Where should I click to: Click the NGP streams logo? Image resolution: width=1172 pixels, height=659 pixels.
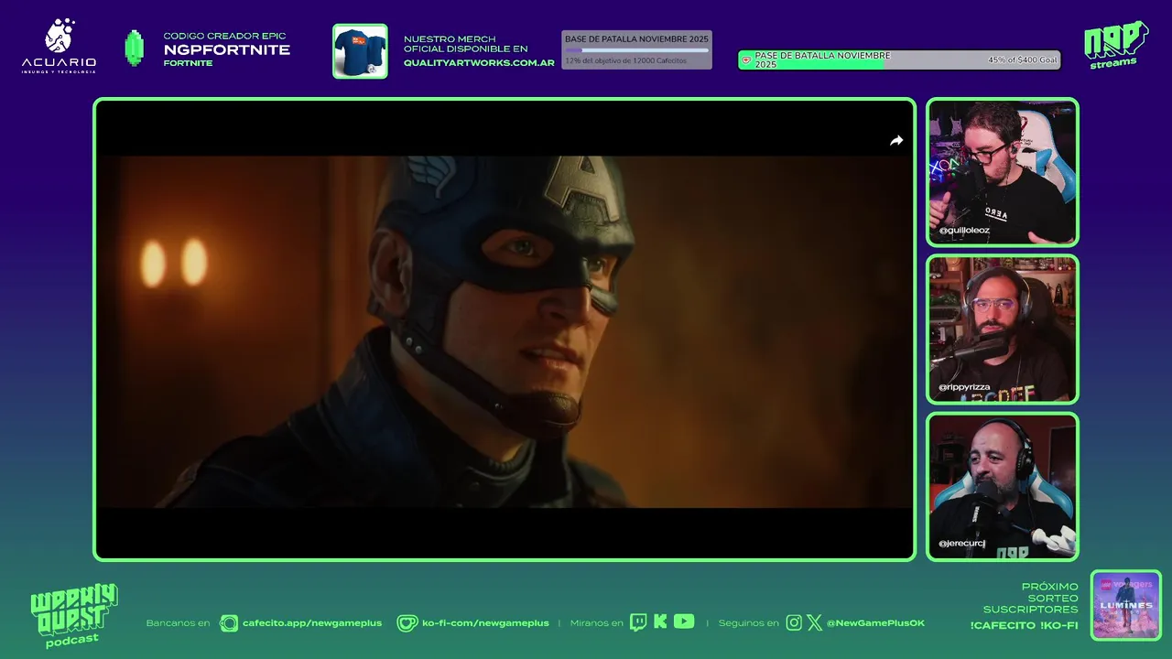1116,45
